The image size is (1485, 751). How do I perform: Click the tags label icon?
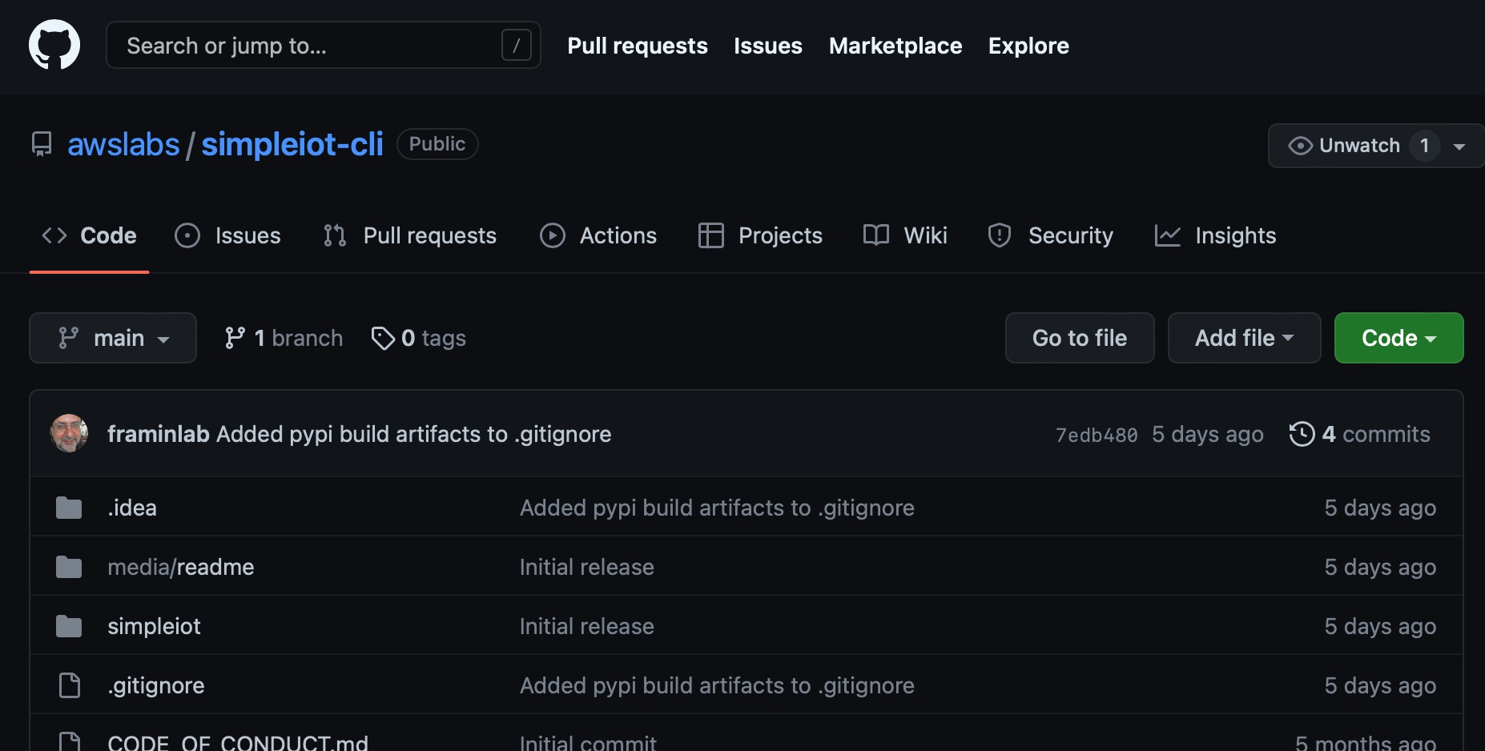pos(383,338)
